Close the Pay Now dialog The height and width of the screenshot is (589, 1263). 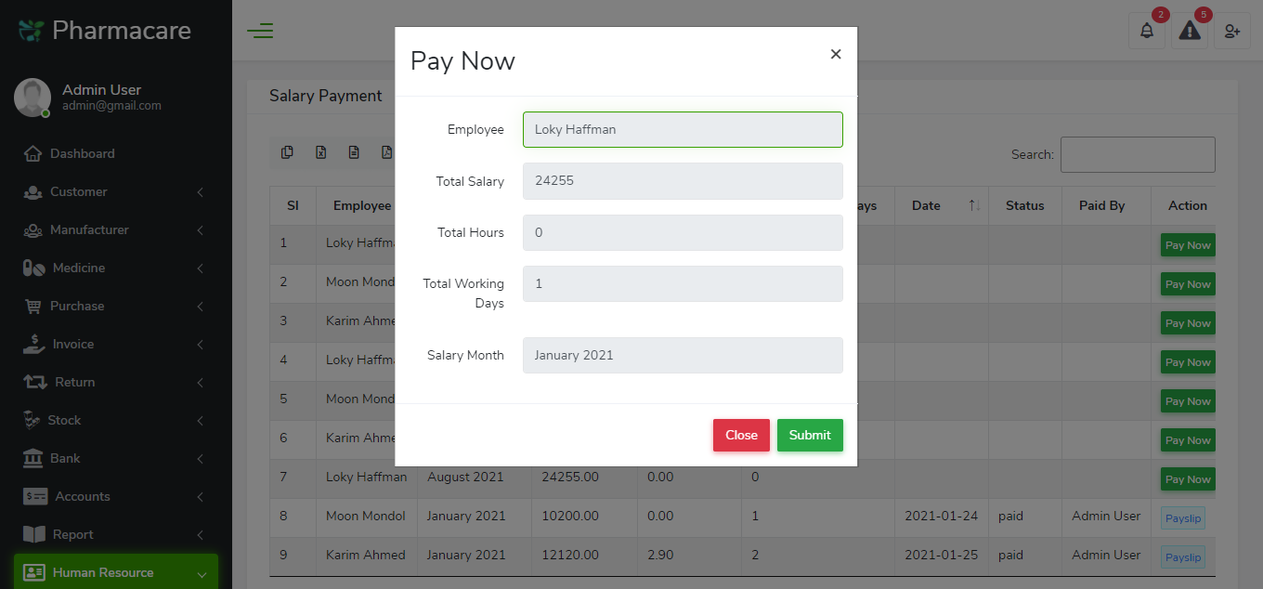tap(740, 435)
